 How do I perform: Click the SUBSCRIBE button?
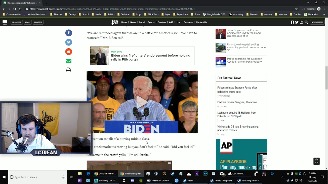pos(17,22)
